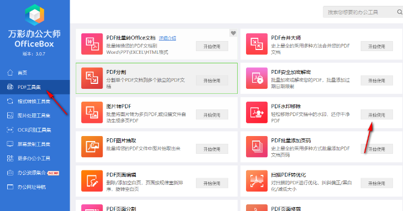Click the PDF水印移除 tool icon
Viewport: 403px width, 211px height.
pyautogui.click(x=257, y=112)
